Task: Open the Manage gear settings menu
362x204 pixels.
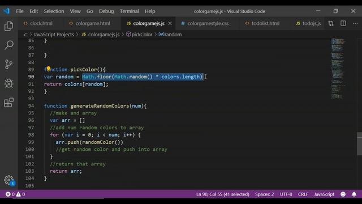Action: click(x=9, y=180)
